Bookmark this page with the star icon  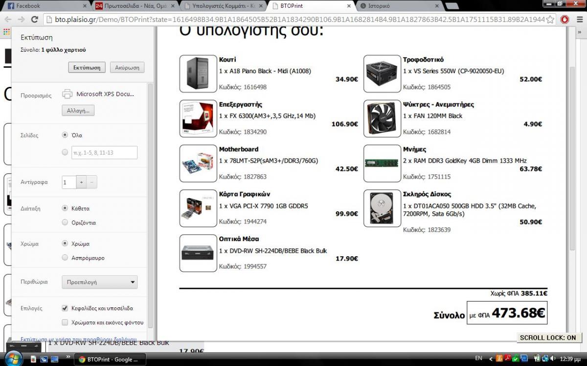(x=550, y=20)
